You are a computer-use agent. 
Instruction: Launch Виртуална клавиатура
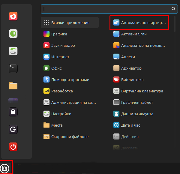(x=139, y=91)
